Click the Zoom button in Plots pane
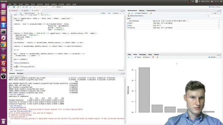223x125 pixels. coord(138,57)
